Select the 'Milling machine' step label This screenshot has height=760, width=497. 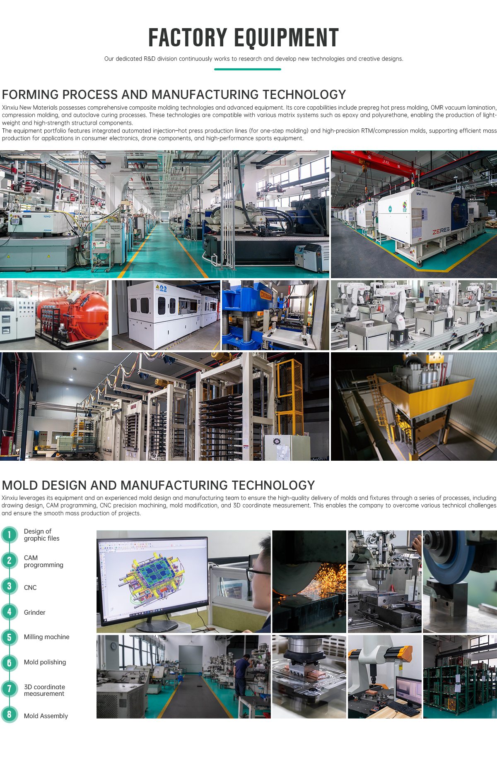pyautogui.click(x=46, y=637)
